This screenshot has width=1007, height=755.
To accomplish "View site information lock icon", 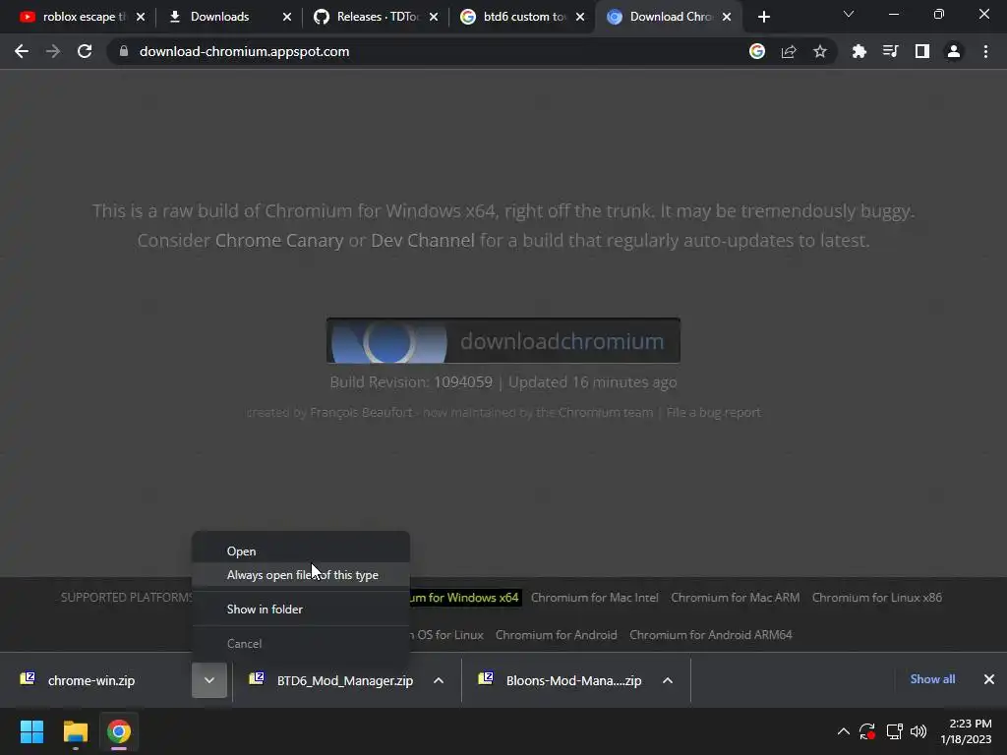I will [x=124, y=51].
